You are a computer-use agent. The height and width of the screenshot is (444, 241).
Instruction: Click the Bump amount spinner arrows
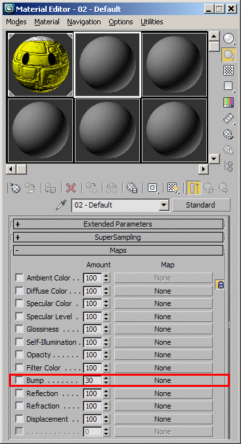tap(106, 380)
